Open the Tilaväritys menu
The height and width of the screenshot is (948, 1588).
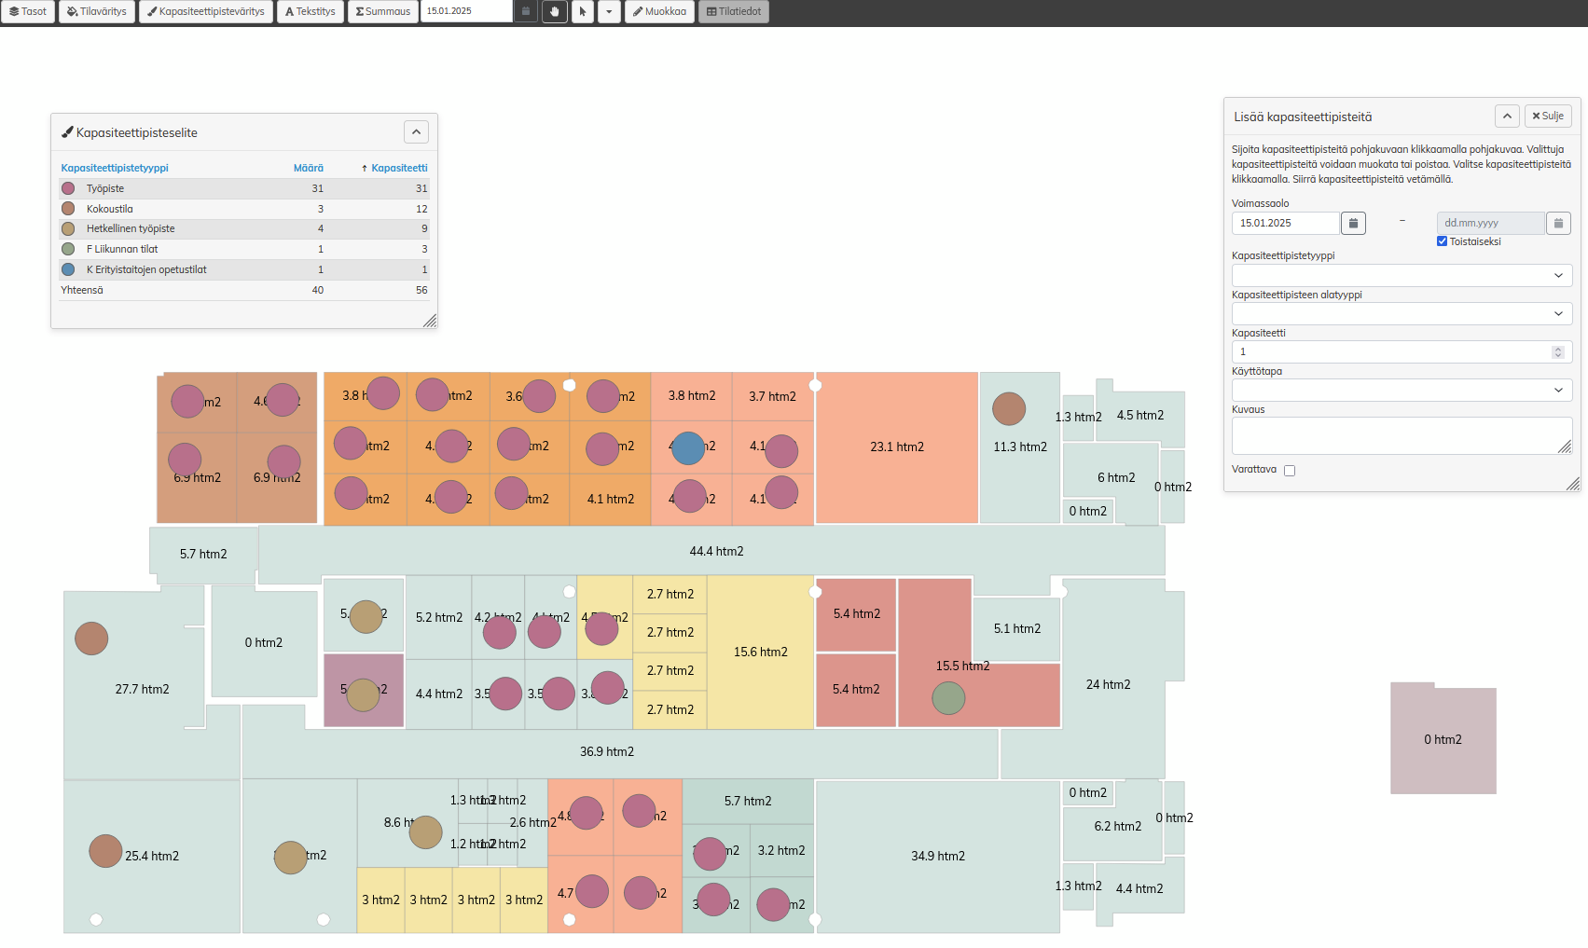[97, 11]
